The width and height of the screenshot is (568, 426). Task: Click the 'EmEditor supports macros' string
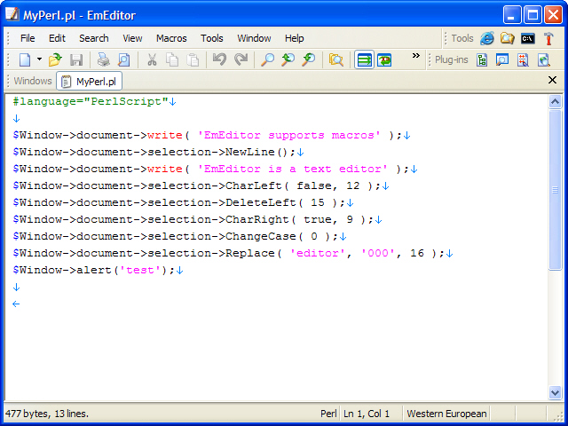pyautogui.click(x=288, y=135)
